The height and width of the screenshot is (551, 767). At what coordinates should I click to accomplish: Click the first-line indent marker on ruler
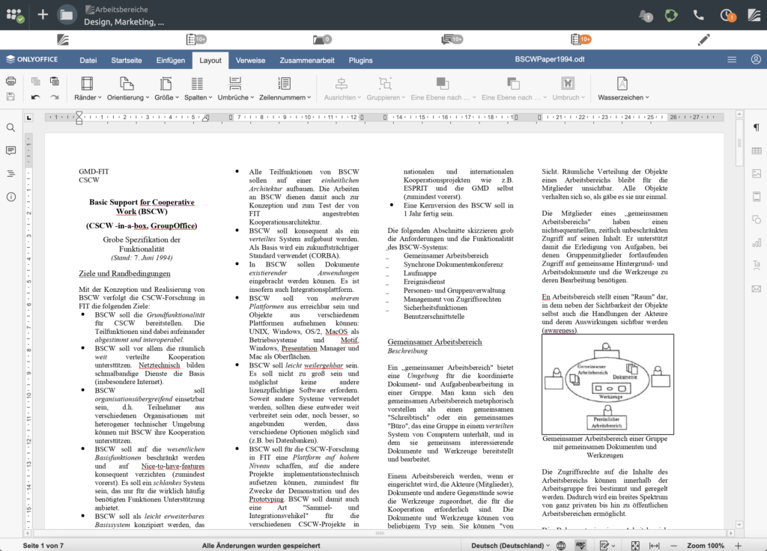[79, 114]
